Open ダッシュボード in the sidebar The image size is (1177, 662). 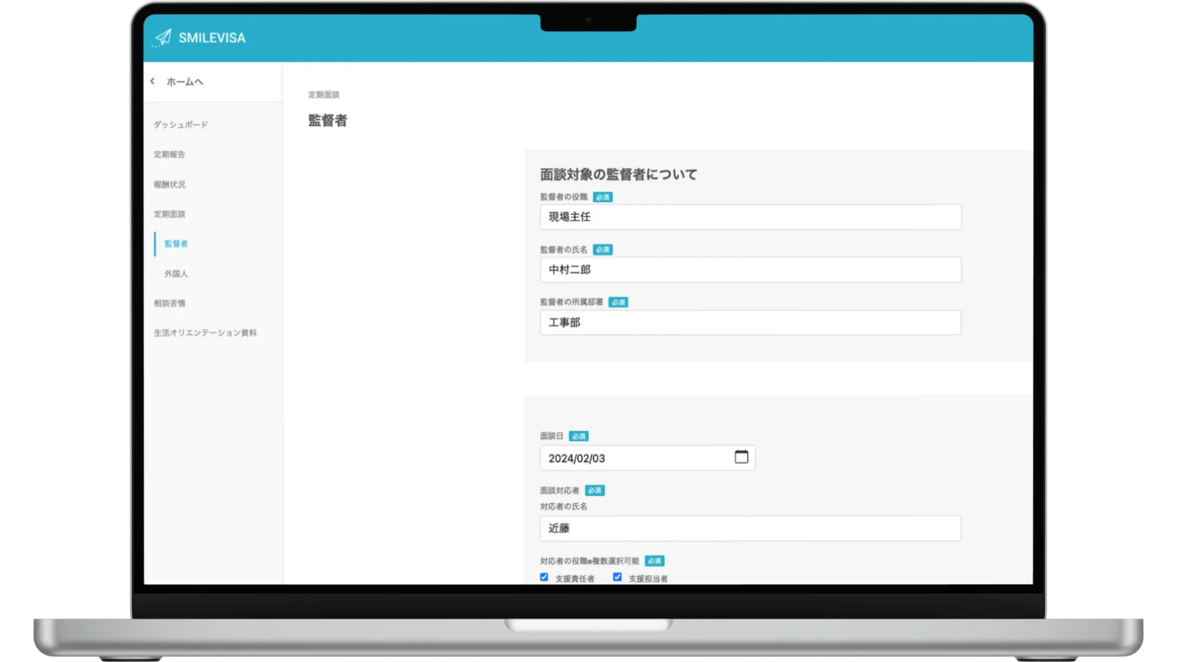tap(180, 124)
